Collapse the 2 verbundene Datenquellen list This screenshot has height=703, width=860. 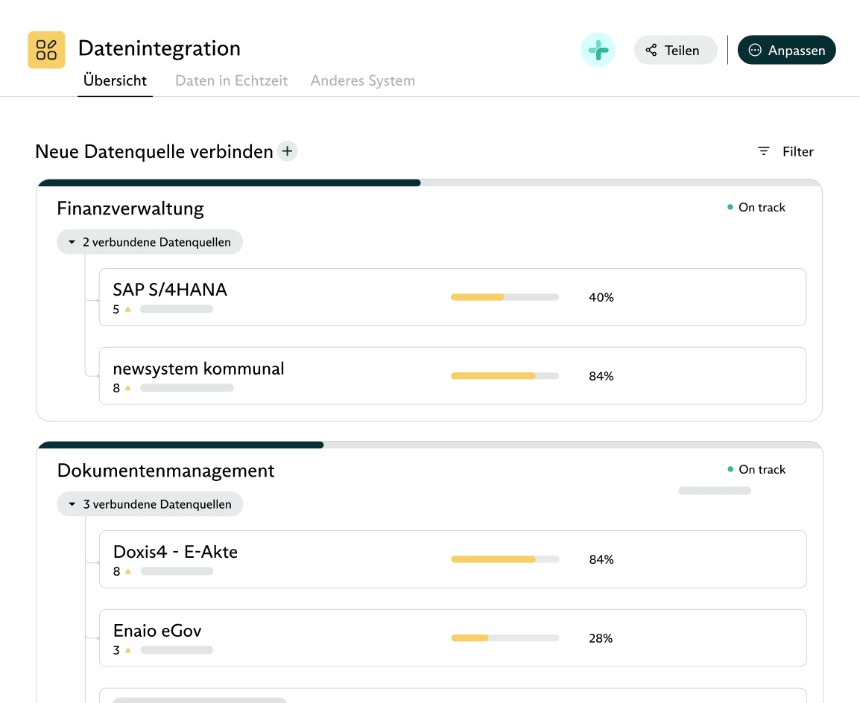(149, 242)
